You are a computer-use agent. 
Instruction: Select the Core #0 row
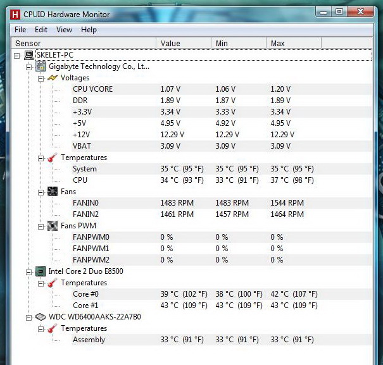click(222, 294)
